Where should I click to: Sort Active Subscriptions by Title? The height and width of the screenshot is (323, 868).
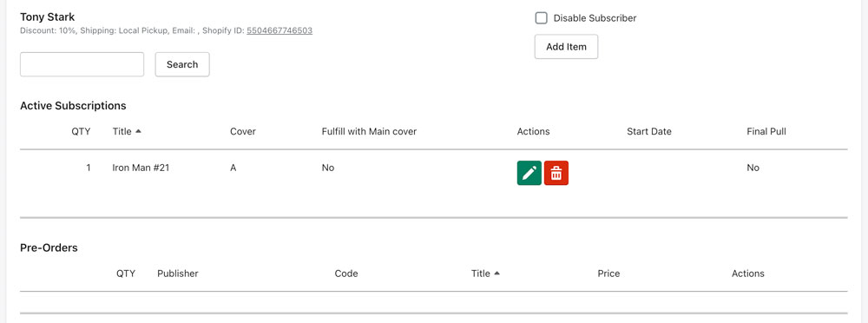pyautogui.click(x=127, y=131)
